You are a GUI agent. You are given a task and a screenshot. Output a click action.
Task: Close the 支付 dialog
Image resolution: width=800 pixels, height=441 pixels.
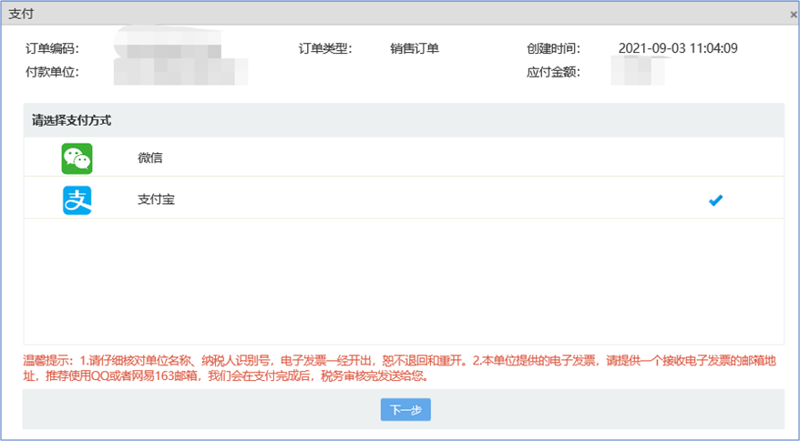[x=793, y=15]
